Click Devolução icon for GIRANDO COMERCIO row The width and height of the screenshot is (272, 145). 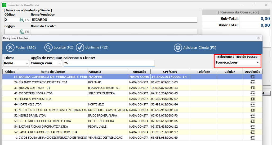point(252,82)
